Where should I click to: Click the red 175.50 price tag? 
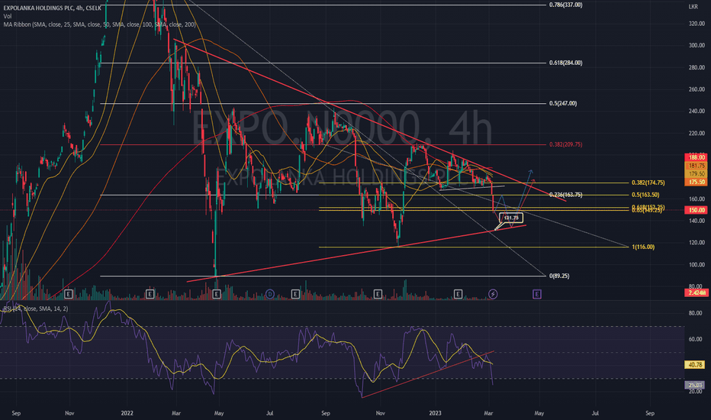[x=696, y=182]
